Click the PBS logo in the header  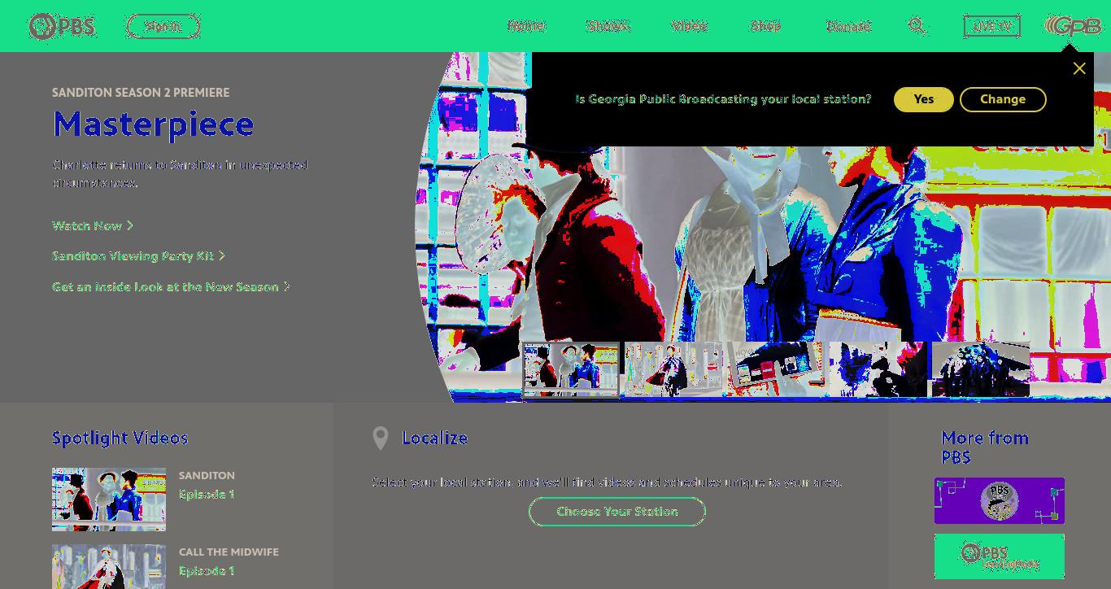click(x=62, y=26)
